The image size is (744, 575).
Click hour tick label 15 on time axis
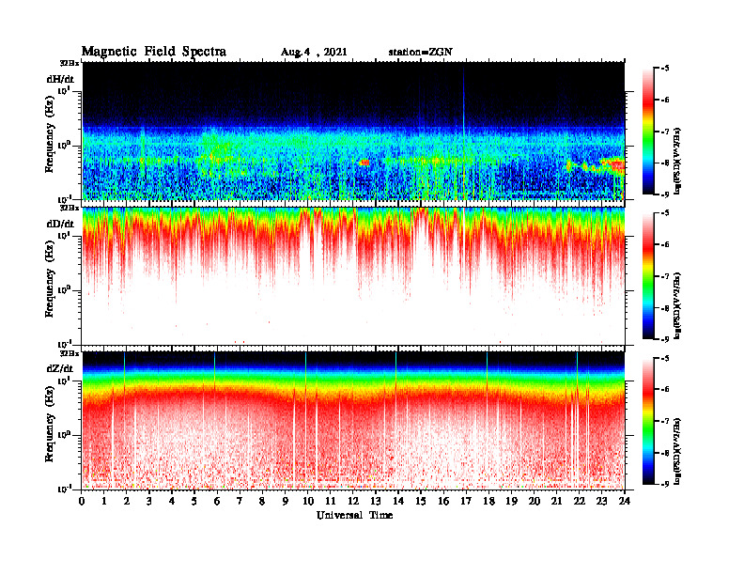coord(421,501)
